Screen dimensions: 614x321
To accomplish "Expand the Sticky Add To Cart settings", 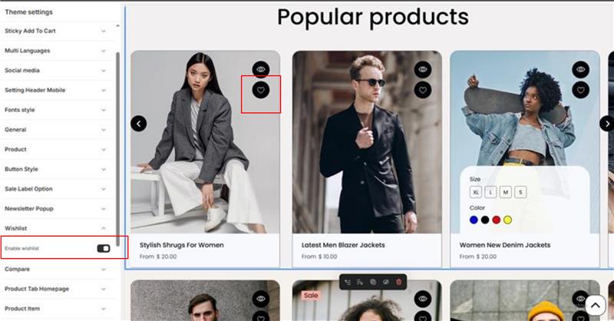I will pyautogui.click(x=57, y=31).
